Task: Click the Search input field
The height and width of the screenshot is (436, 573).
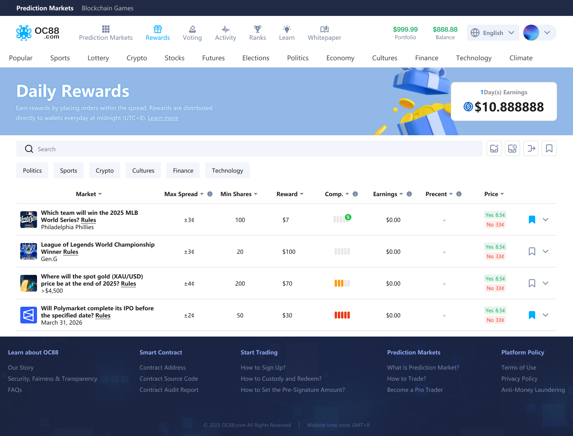Action: (255, 149)
